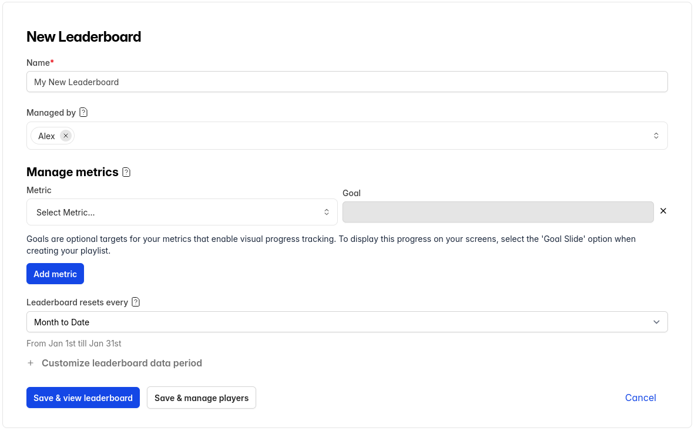This screenshot has height=431, width=695.
Task: Open the Managed by help tooltip icon
Action: (x=83, y=112)
